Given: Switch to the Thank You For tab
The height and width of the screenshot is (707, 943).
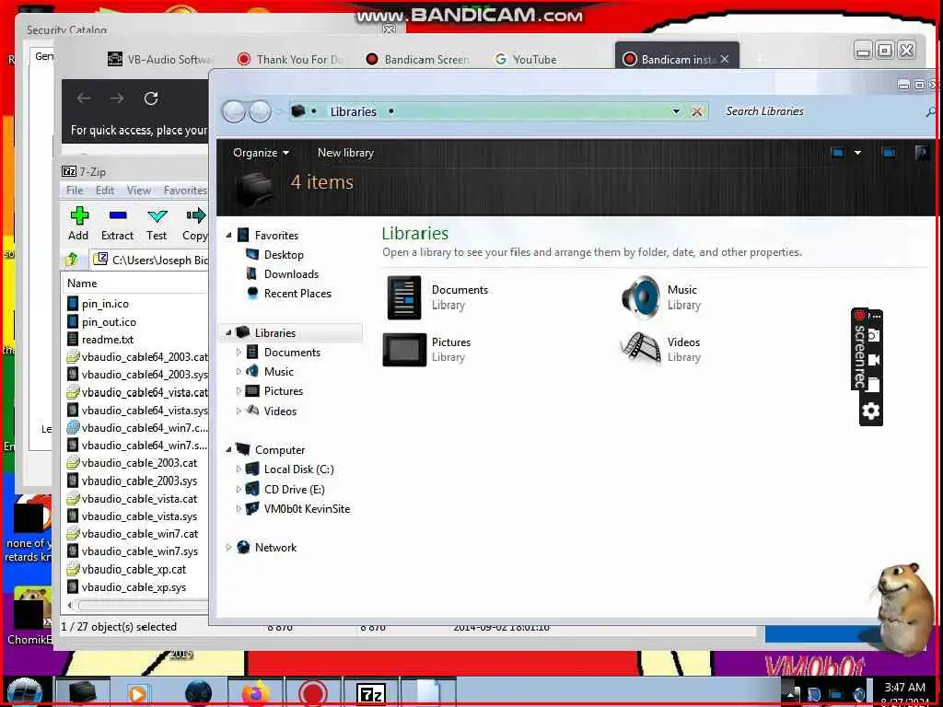Looking at the screenshot, I should click(x=291, y=59).
